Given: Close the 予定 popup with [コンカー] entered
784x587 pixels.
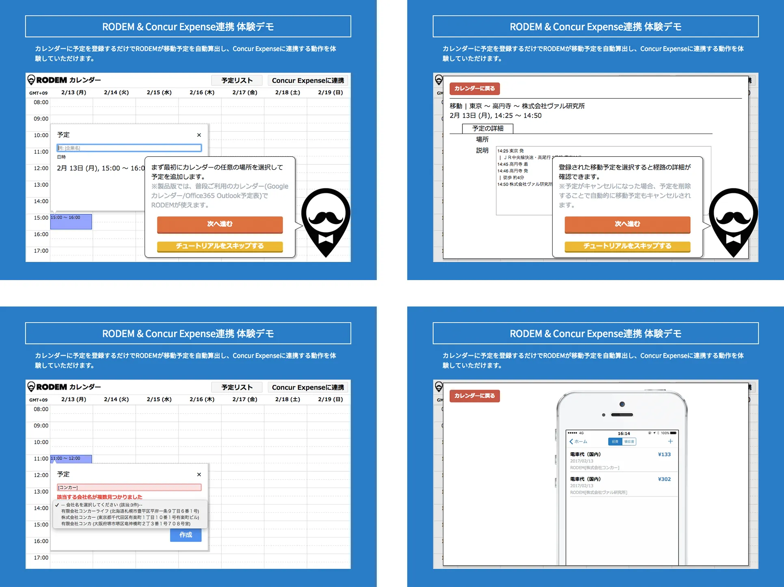Looking at the screenshot, I should tap(199, 474).
